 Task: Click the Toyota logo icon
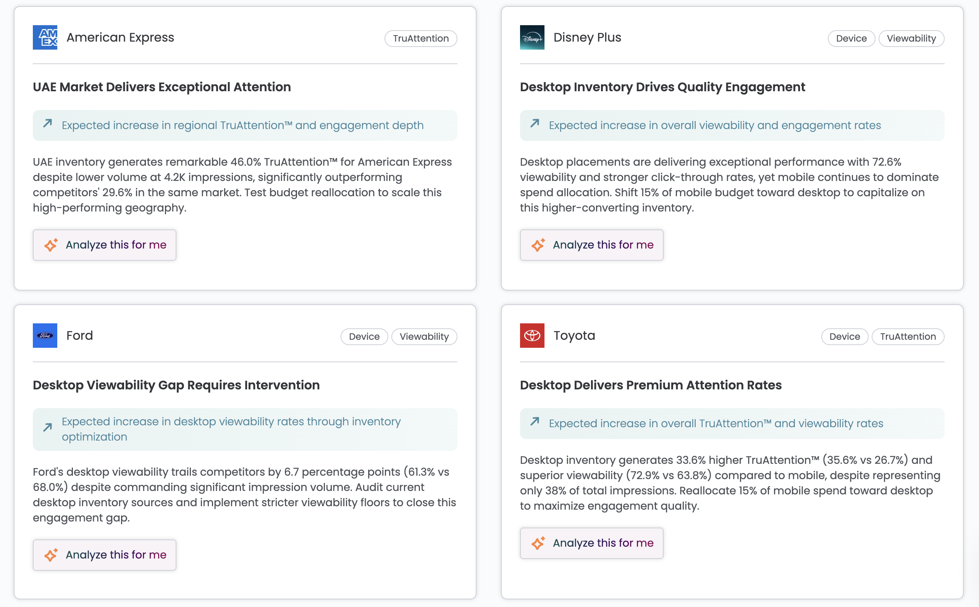coord(532,336)
